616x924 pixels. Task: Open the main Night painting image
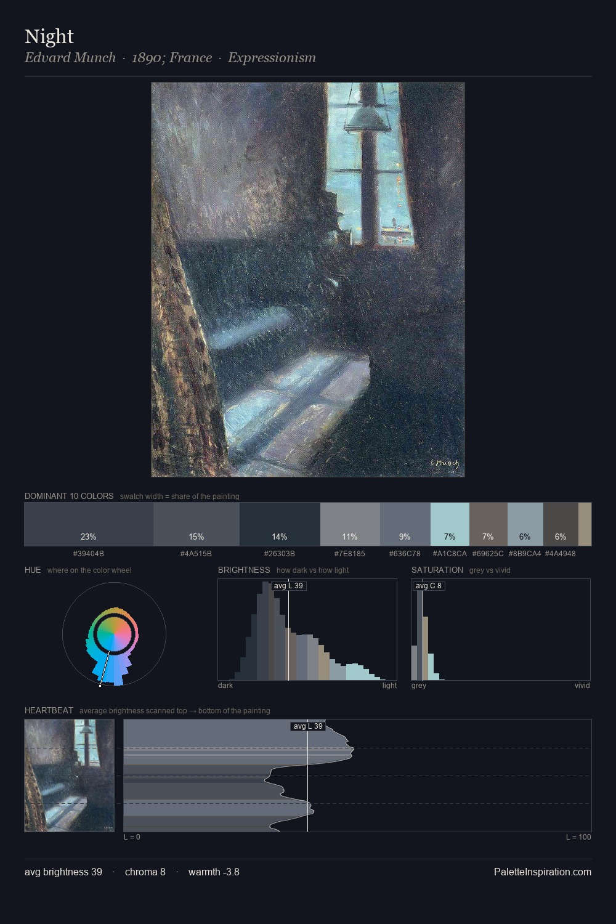pyautogui.click(x=308, y=280)
